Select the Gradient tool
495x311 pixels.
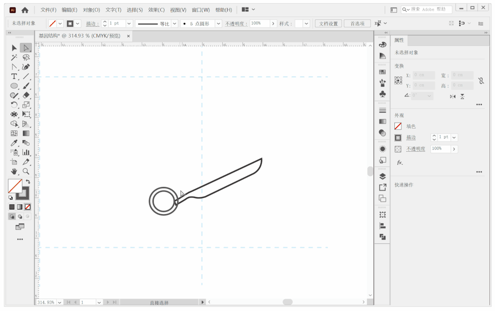26,133
